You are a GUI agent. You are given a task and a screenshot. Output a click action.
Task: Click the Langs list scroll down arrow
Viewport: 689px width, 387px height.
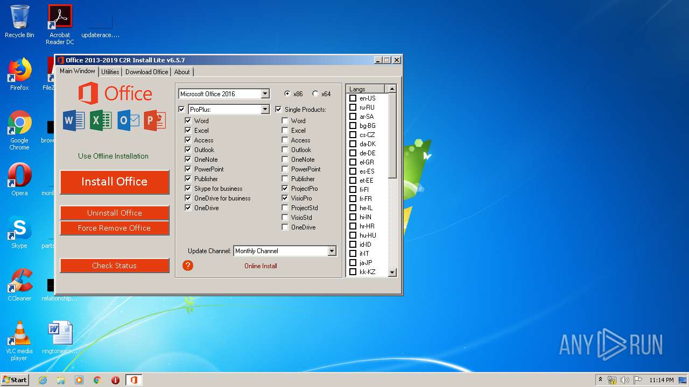click(392, 273)
